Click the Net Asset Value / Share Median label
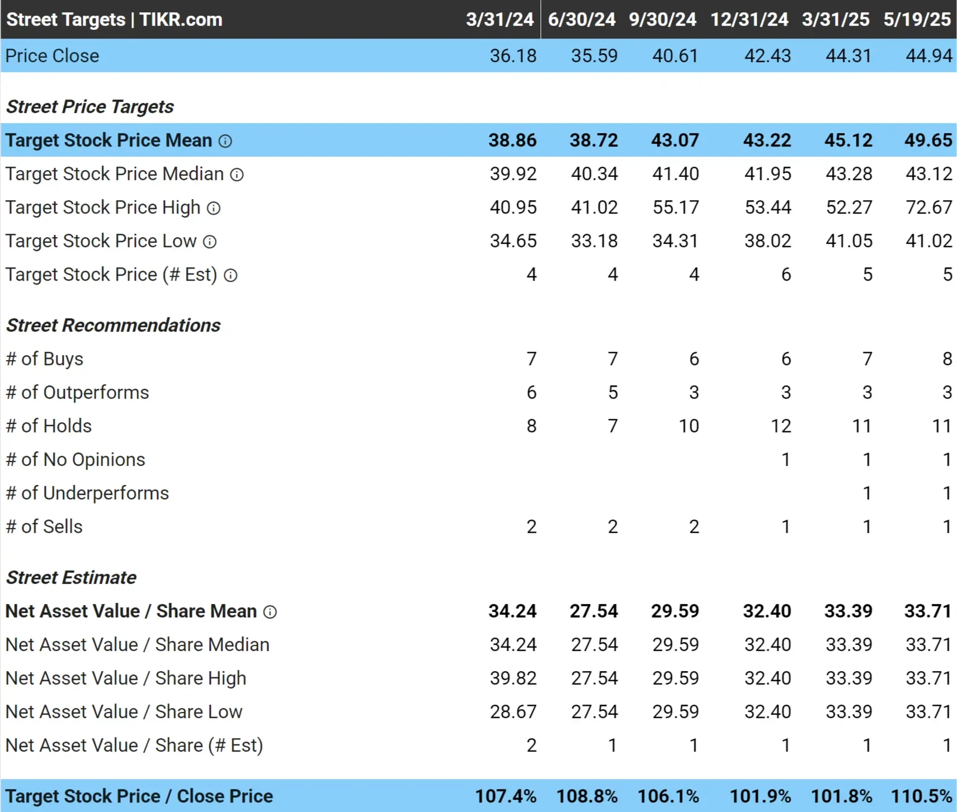 (x=138, y=645)
